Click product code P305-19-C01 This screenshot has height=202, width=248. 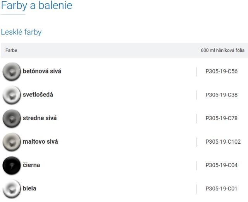point(221,189)
